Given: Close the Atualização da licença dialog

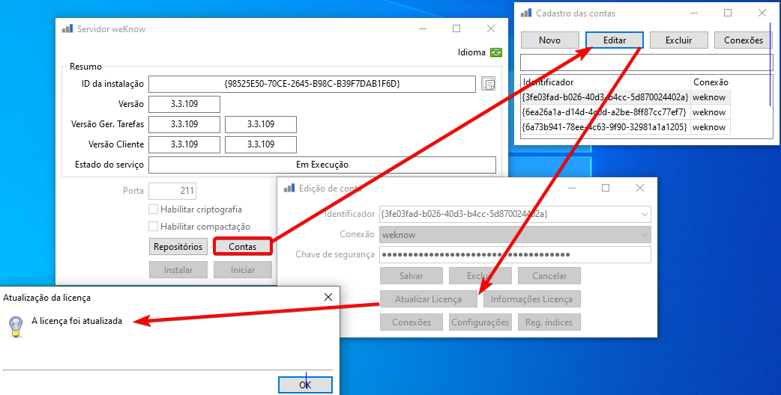Looking at the screenshot, I should (328, 297).
